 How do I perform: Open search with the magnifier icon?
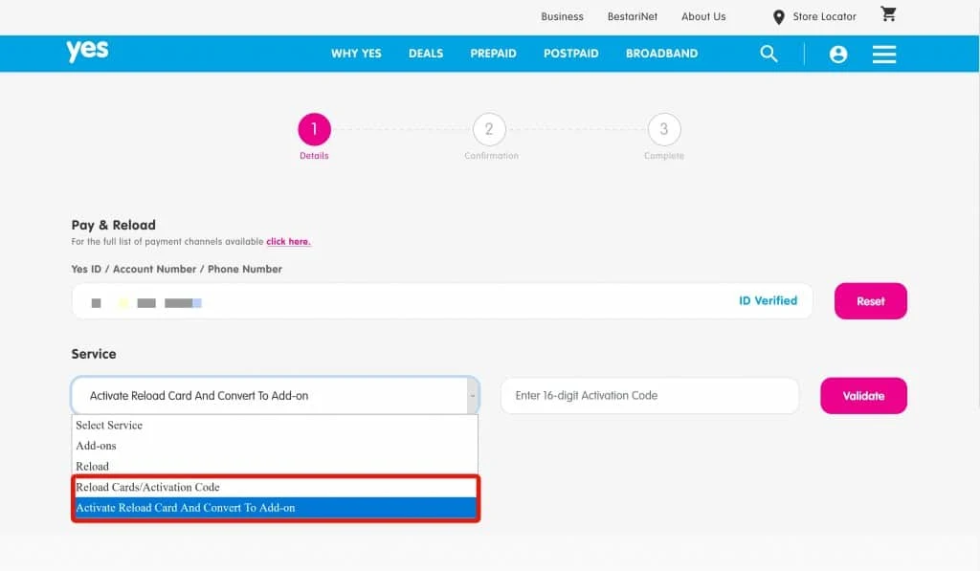coord(768,54)
